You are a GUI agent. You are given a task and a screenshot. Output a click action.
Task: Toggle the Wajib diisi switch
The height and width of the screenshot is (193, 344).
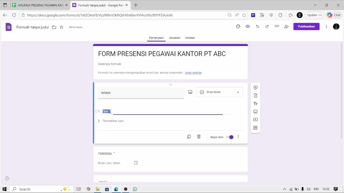pos(230,137)
